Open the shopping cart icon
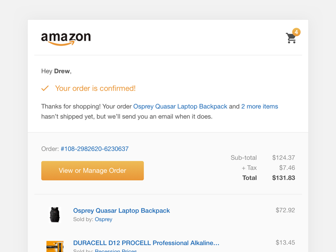This screenshot has width=336, height=252. tap(291, 38)
